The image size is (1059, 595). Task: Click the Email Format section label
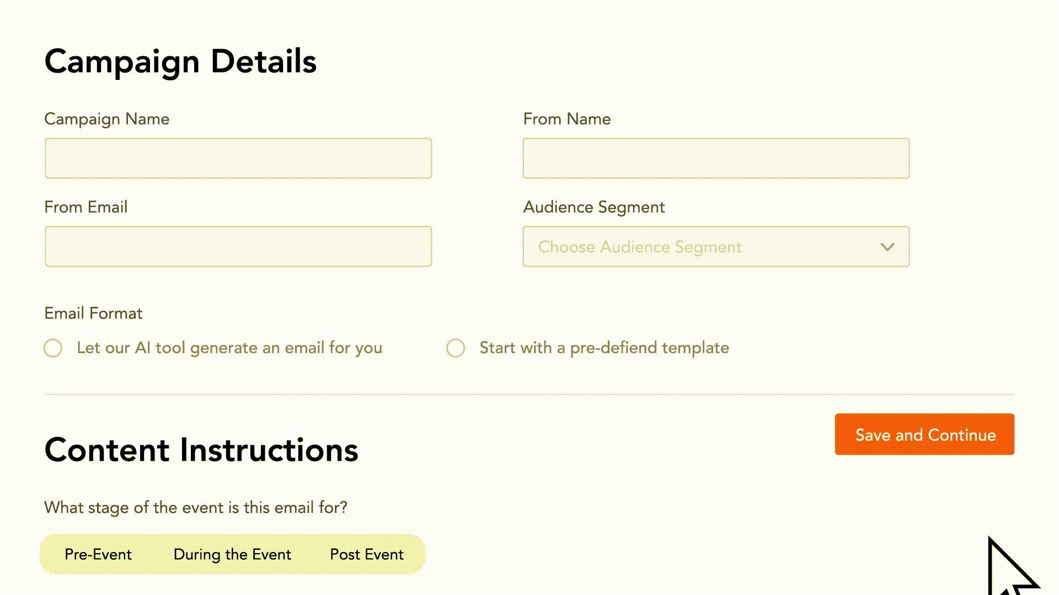click(93, 313)
